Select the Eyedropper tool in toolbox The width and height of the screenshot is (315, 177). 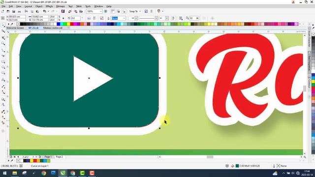point(3,112)
